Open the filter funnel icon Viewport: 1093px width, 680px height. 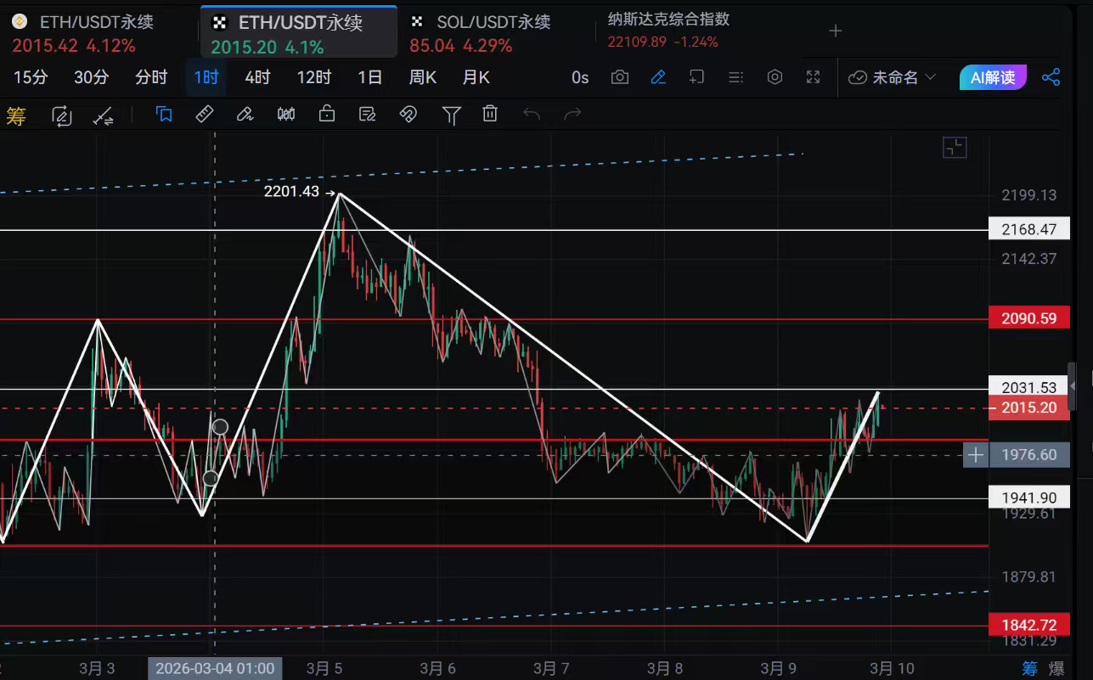[x=451, y=115]
